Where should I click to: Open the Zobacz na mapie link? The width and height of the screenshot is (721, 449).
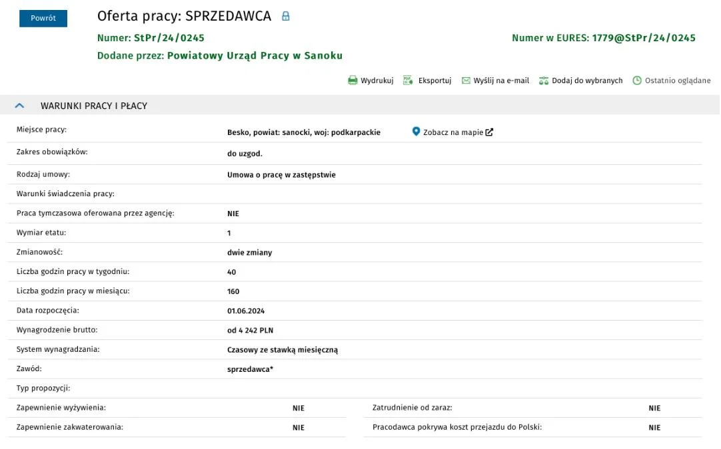453,132
